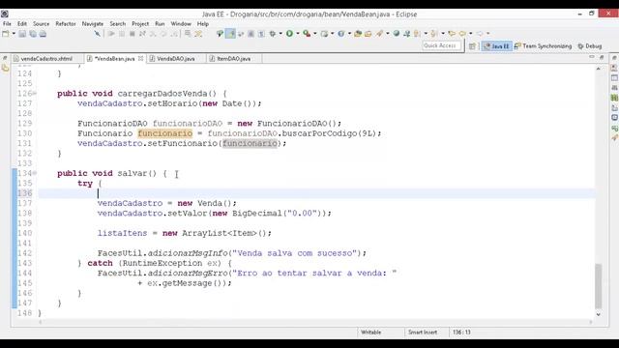Viewport: 619px width, 348px height.
Task: Click the Open Type icon
Action: click(358, 34)
